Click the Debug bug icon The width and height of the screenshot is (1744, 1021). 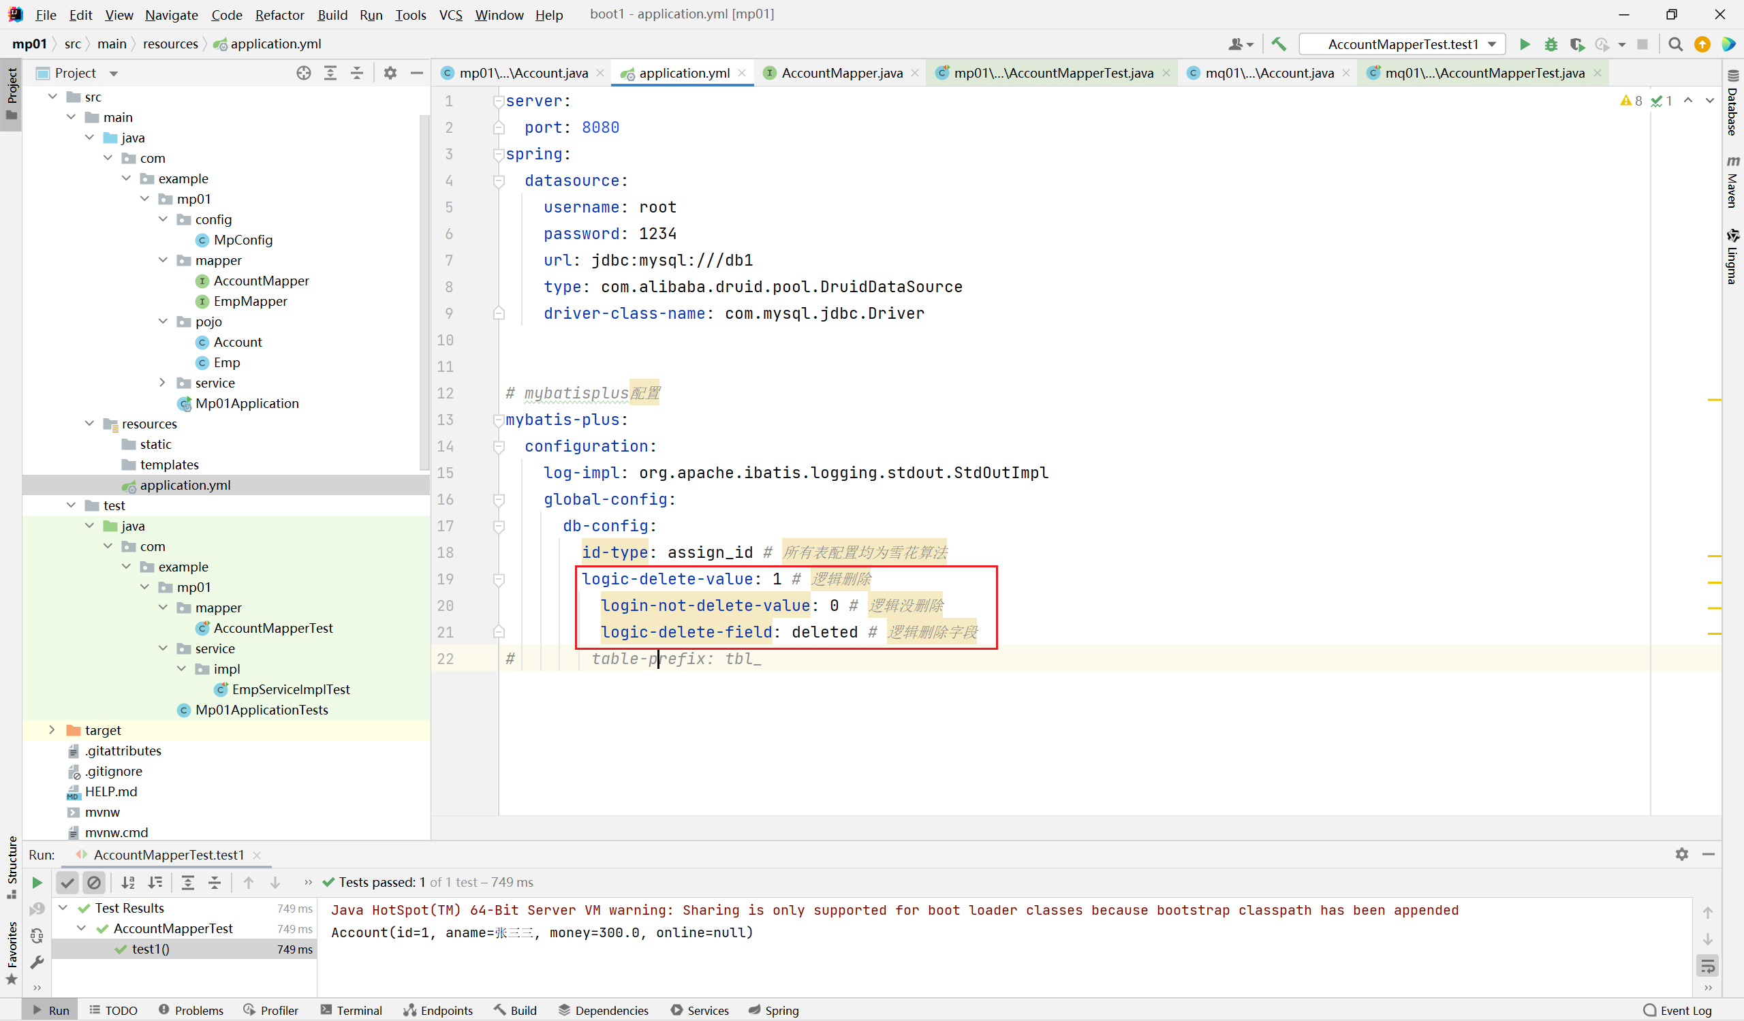tap(1551, 44)
